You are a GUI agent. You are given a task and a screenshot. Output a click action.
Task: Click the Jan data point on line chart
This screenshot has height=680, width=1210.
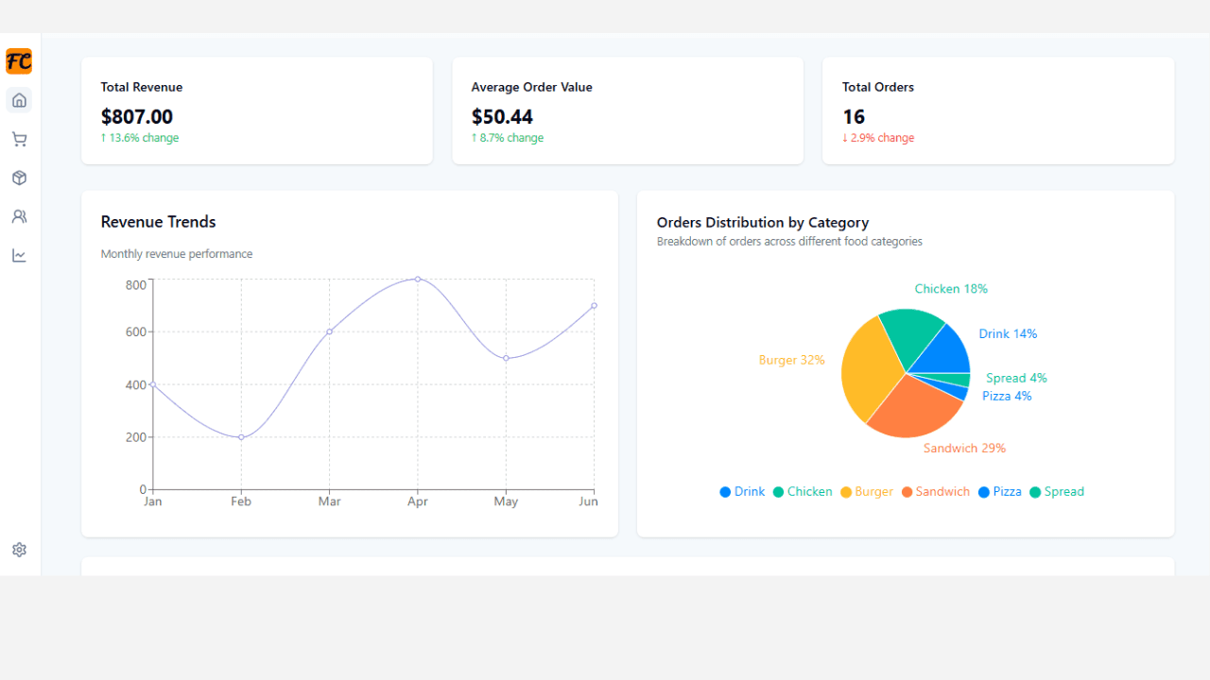point(153,384)
